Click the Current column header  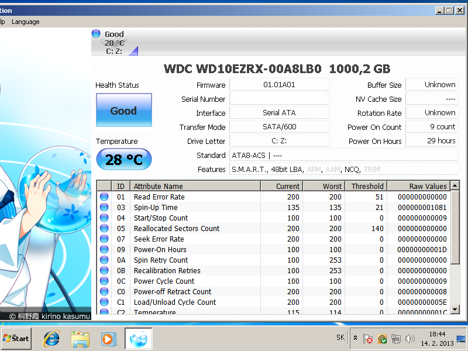(x=282, y=186)
